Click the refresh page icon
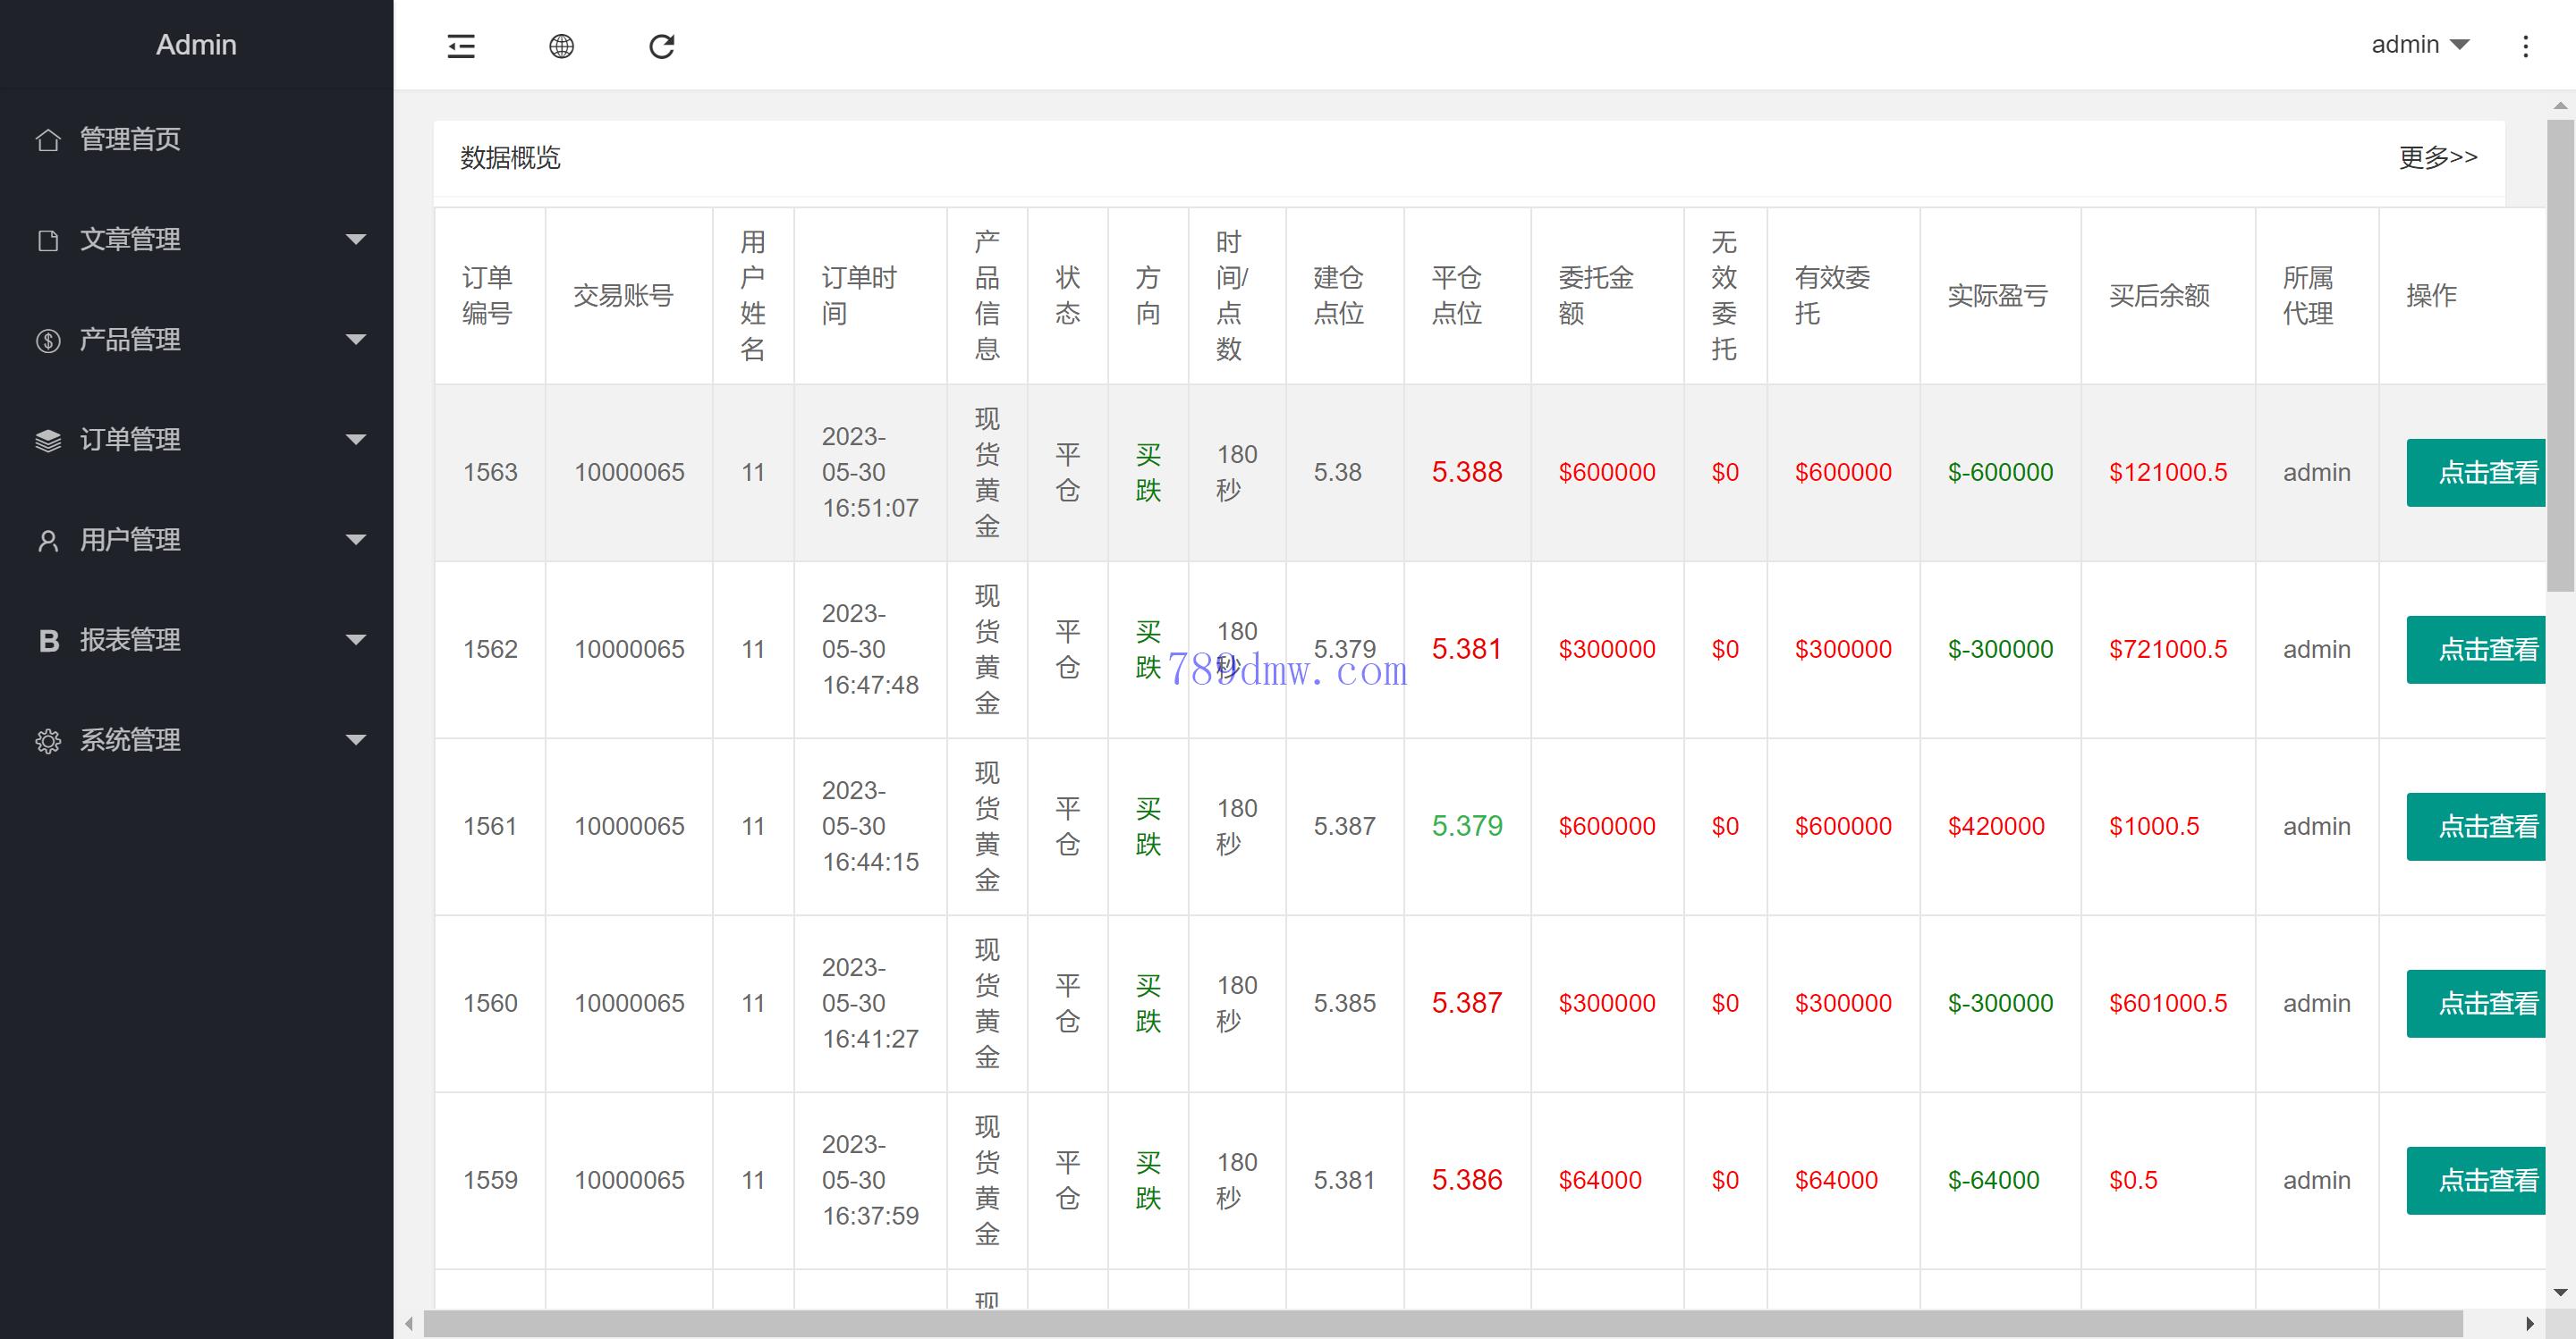This screenshot has width=2576, height=1339. 662,46
